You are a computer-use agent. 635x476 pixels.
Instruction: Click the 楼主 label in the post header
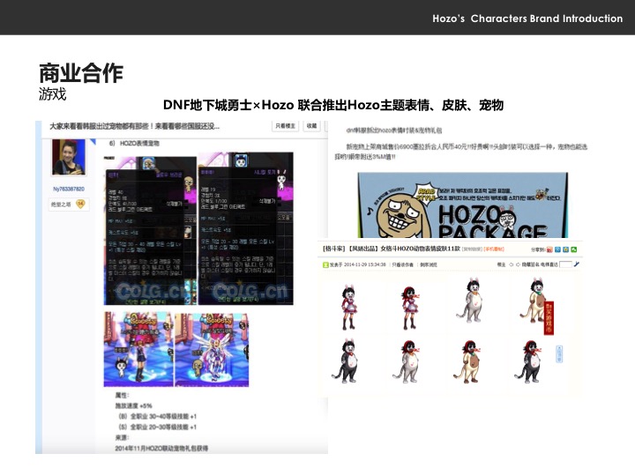pos(501,264)
